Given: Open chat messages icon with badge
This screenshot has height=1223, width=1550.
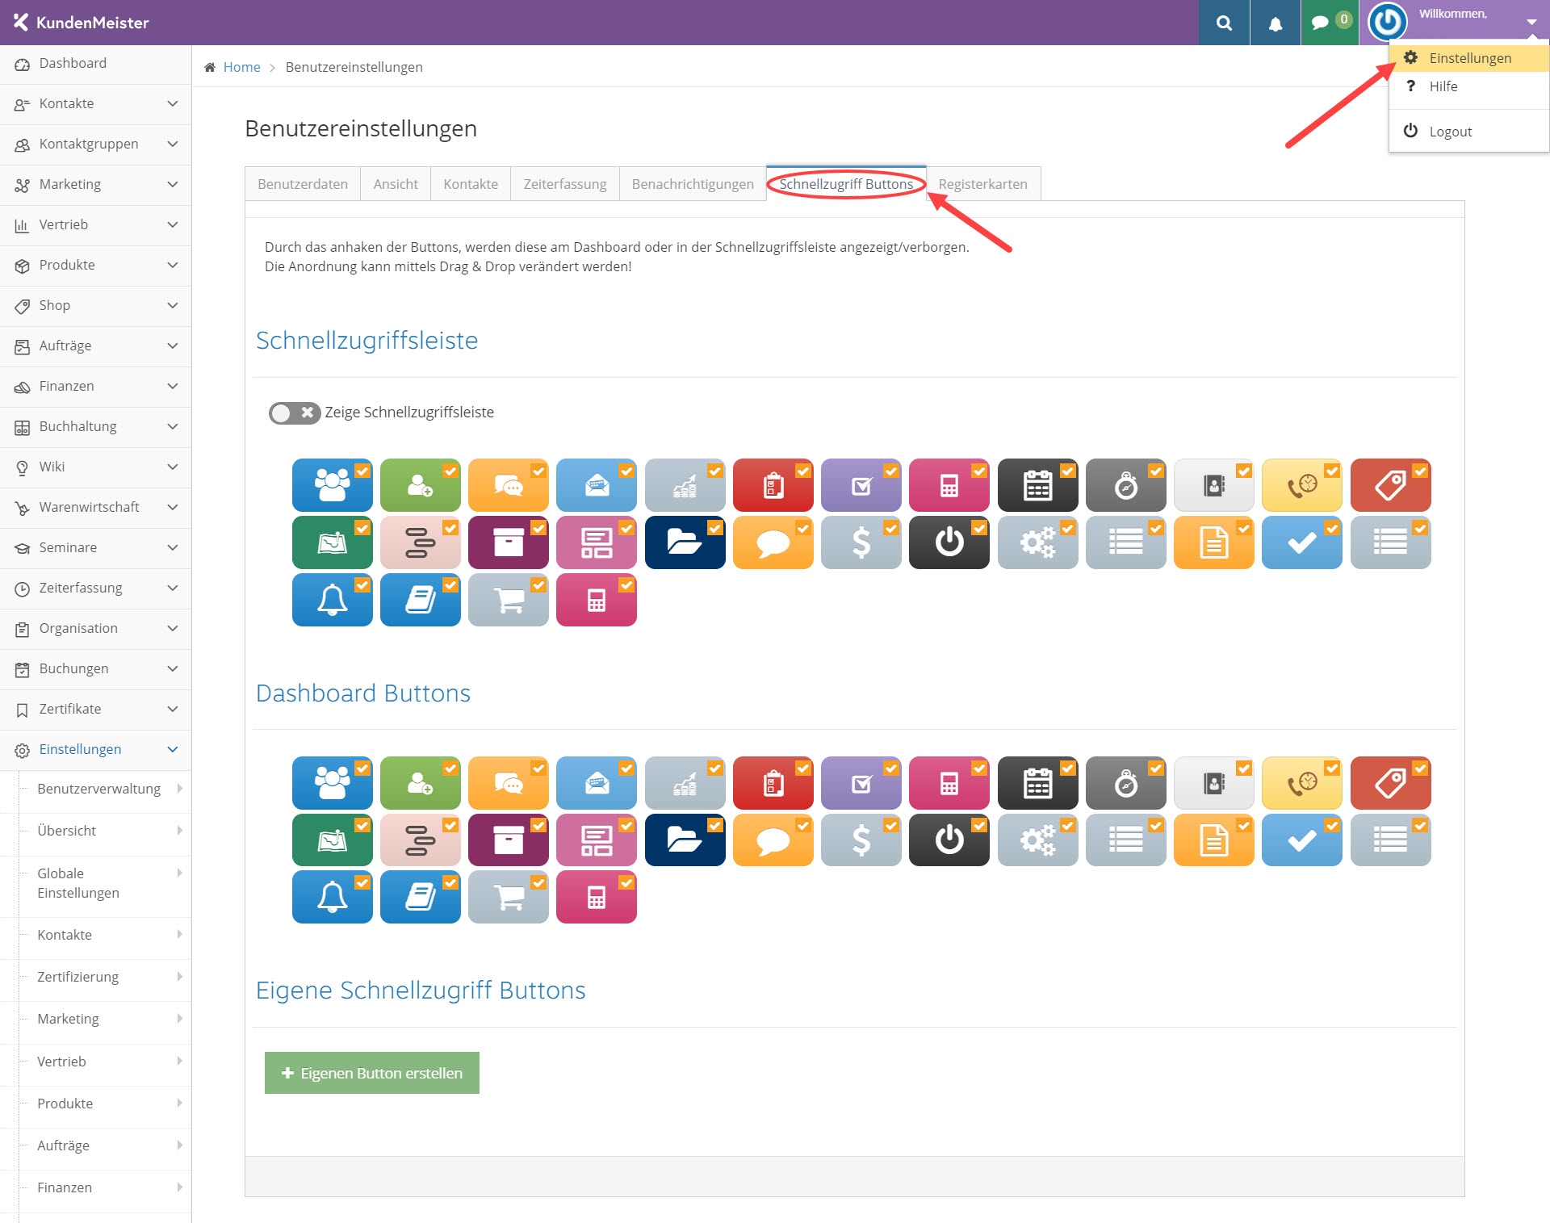Looking at the screenshot, I should tap(1322, 23).
